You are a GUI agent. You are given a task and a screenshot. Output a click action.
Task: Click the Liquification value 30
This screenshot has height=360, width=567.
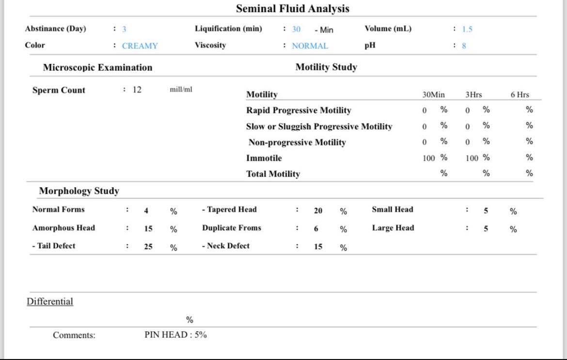(296, 29)
